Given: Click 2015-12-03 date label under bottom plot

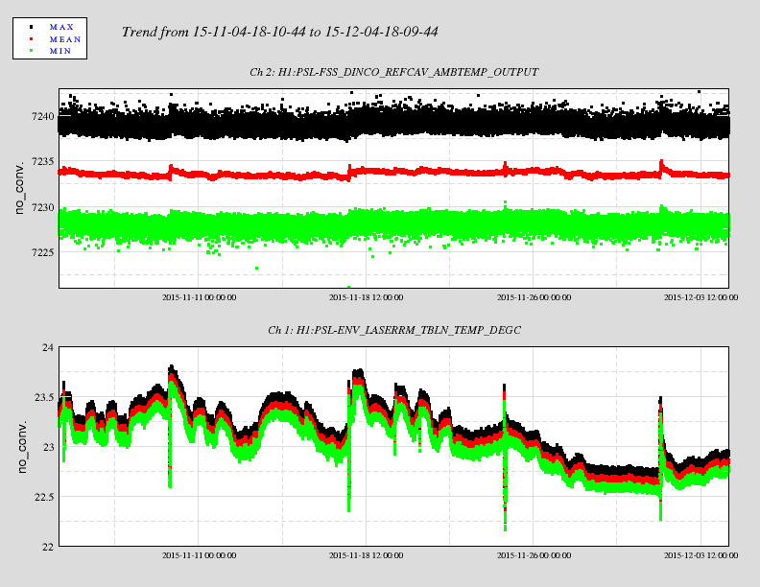Looking at the screenshot, I should pos(701,555).
